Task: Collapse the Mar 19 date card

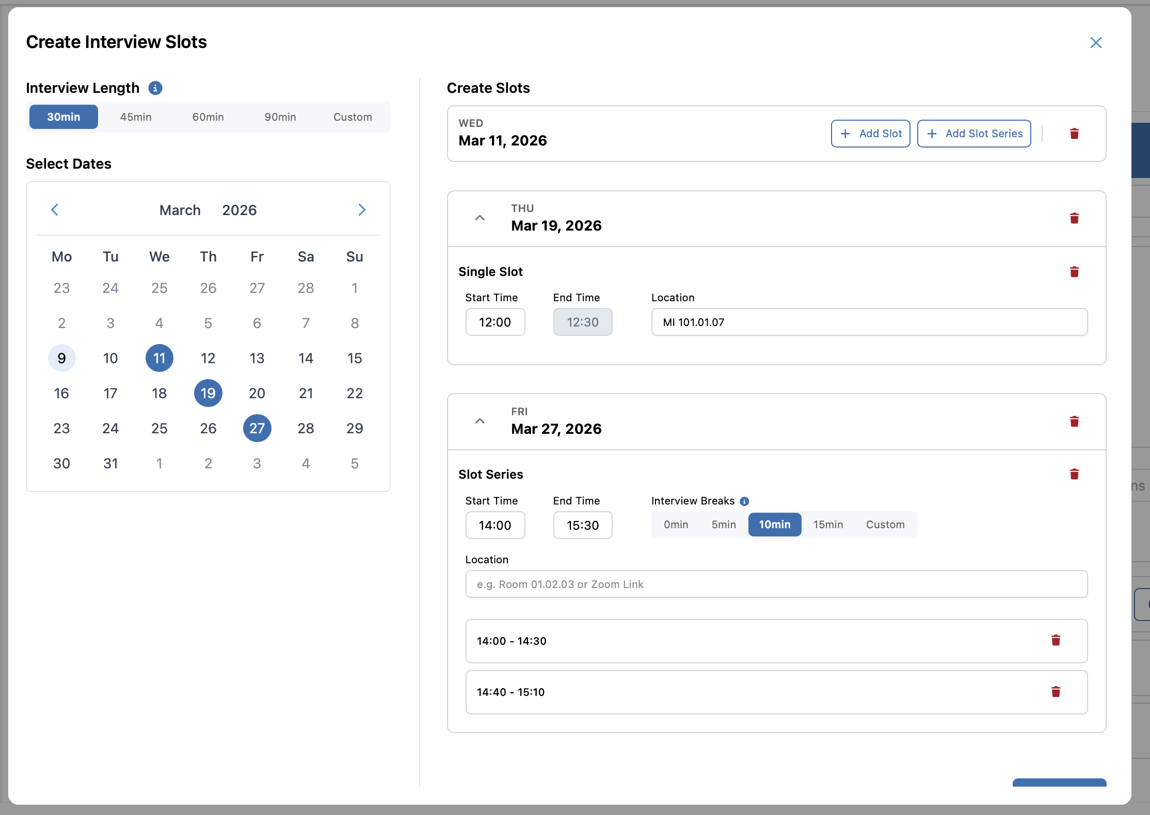Action: pos(480,218)
